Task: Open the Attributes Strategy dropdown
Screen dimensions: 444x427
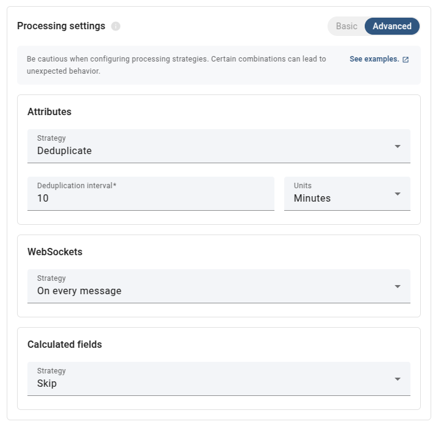Action: point(207,146)
